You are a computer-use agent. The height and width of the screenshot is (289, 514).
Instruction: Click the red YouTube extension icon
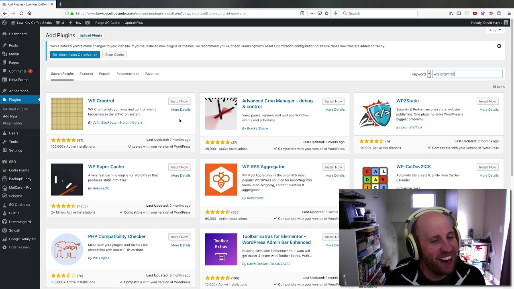475,13
